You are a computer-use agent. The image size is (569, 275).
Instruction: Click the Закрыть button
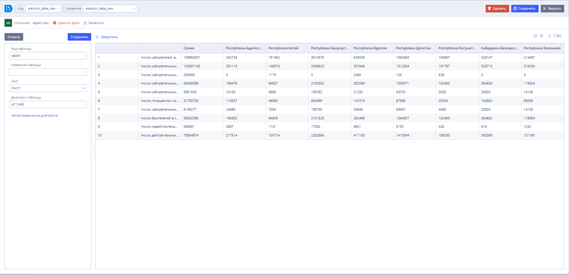552,8
